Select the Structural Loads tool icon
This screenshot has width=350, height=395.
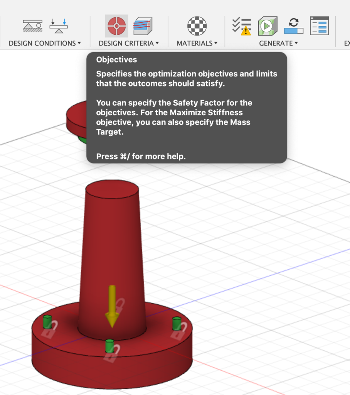click(59, 25)
